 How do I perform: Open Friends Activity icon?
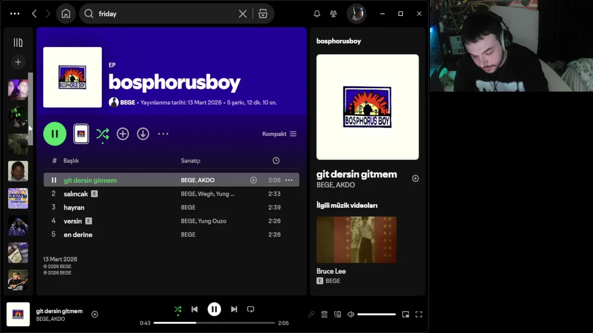click(x=334, y=14)
